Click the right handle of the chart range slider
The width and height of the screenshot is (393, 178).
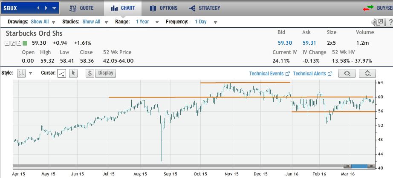tap(371, 166)
